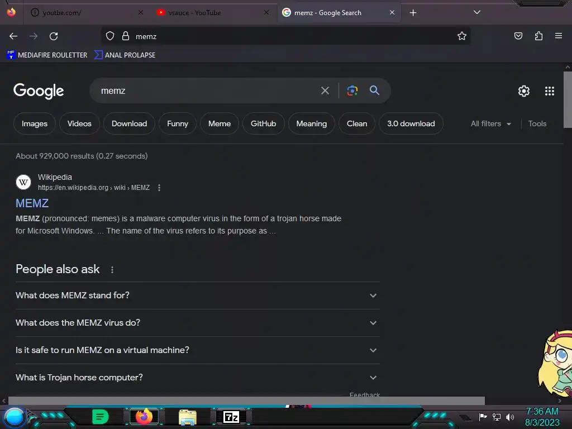Select the Clean search chip
572x429 pixels.
point(357,123)
